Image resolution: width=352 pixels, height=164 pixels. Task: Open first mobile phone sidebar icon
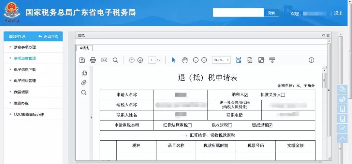342,109
